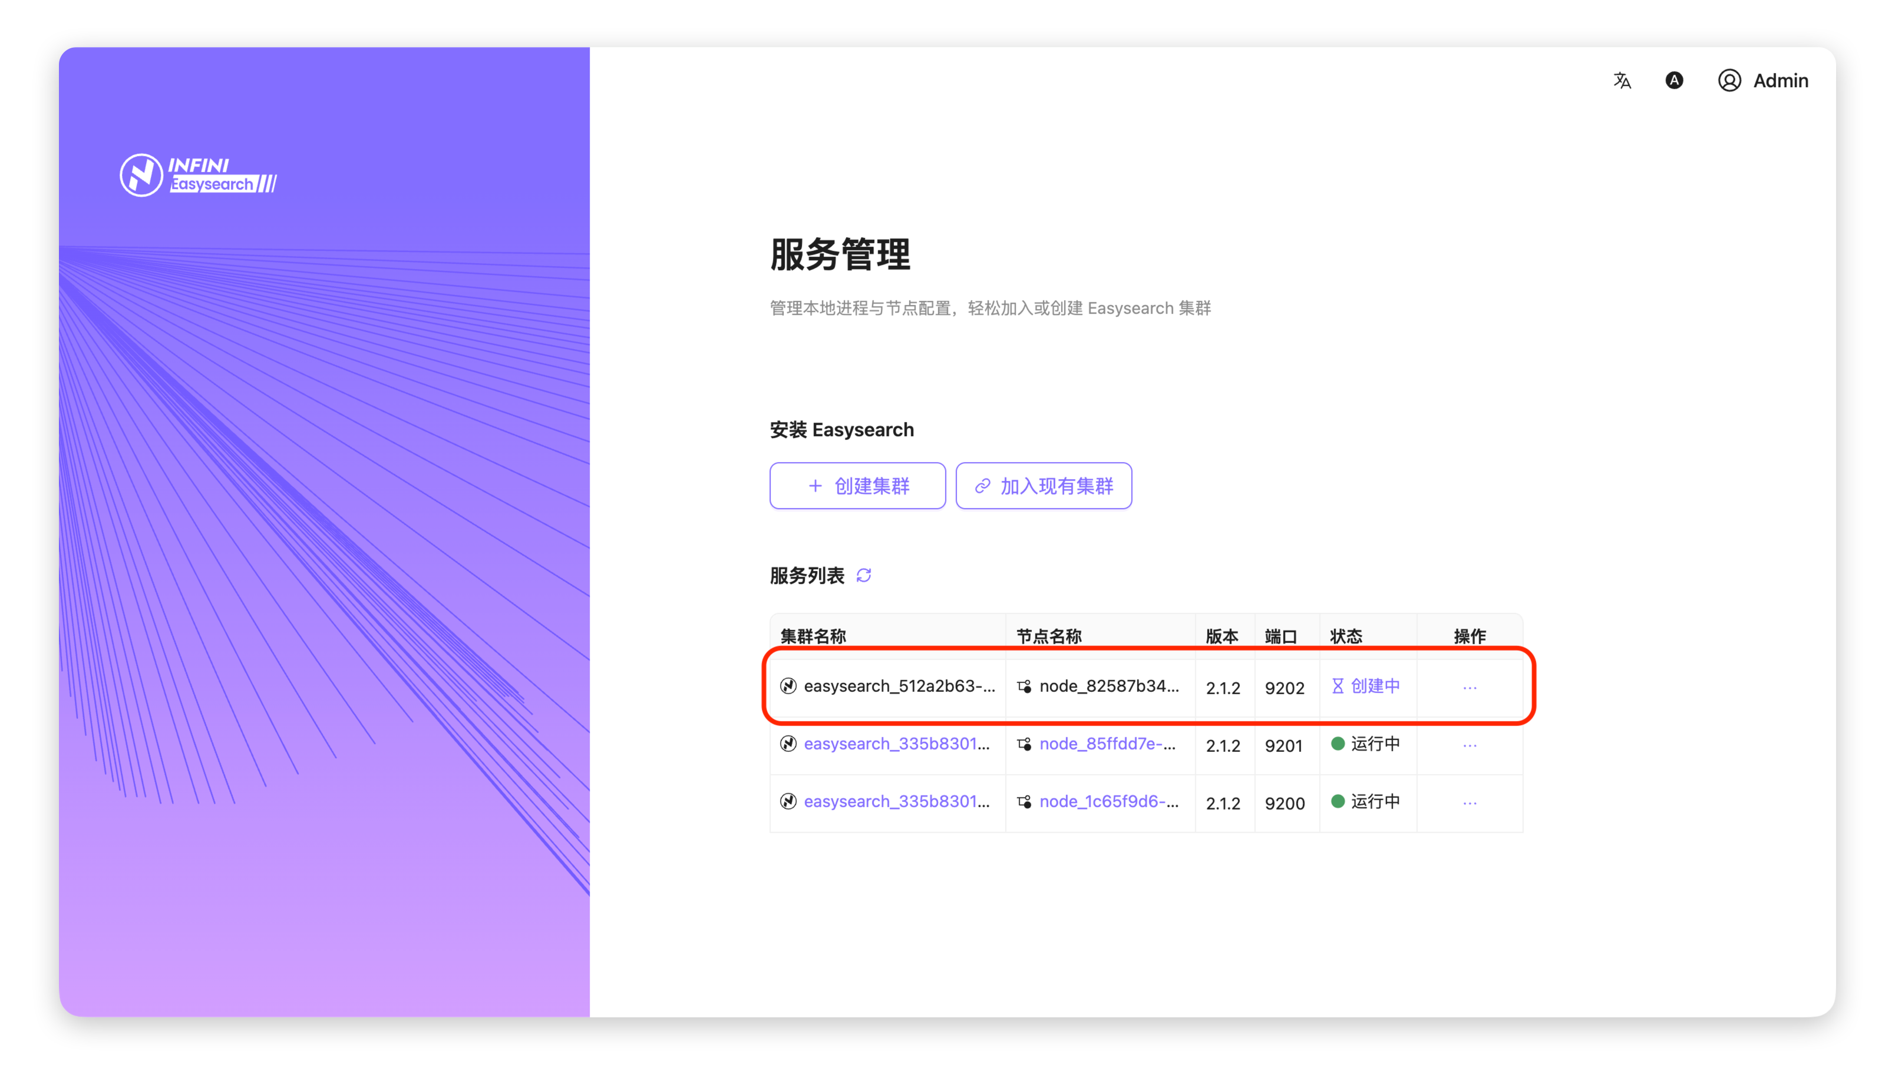Click the INFINI Easysearch logo

click(198, 175)
